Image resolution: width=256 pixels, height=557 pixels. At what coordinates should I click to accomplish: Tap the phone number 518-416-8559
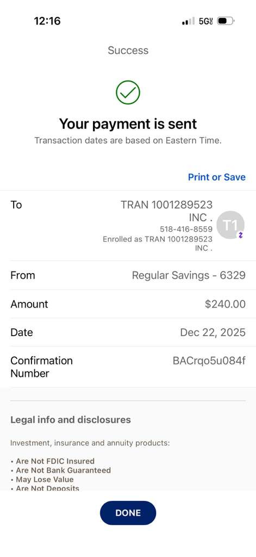(186, 229)
